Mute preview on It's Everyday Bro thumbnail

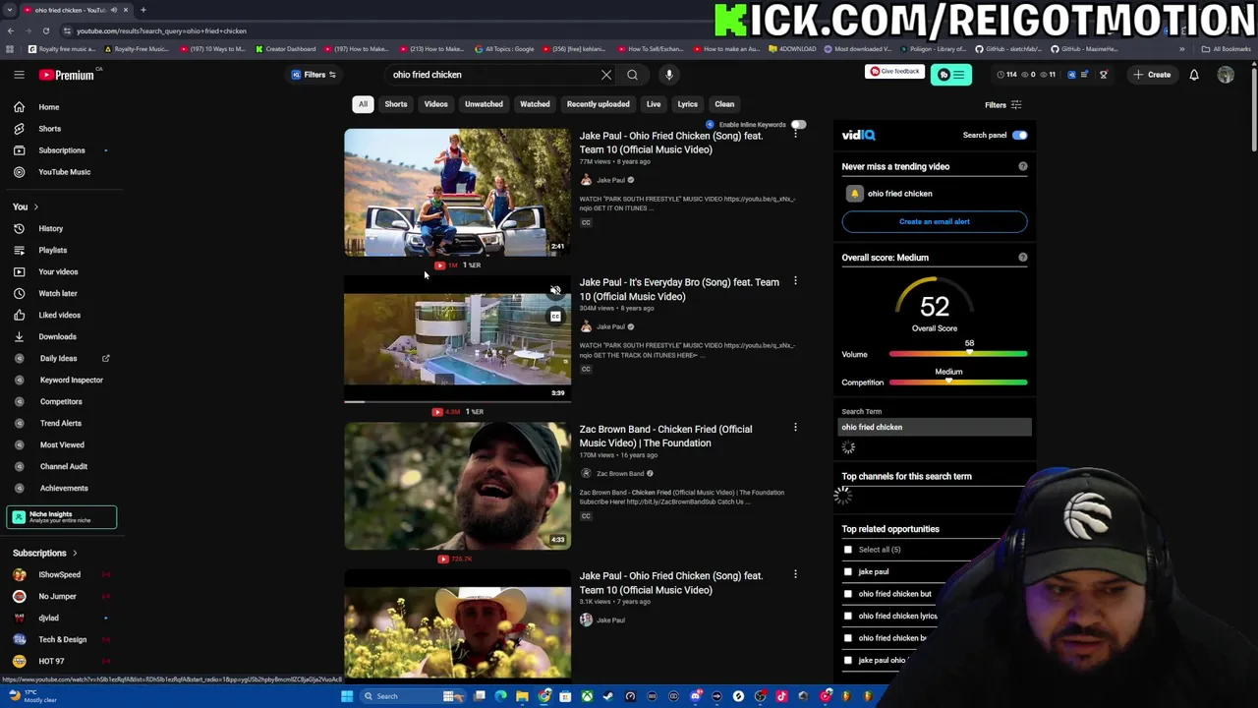point(555,291)
